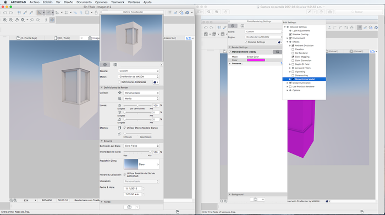Screen dimensions: 385x215
Task: Click the zoom in magnifier icon
Action: point(5,20)
